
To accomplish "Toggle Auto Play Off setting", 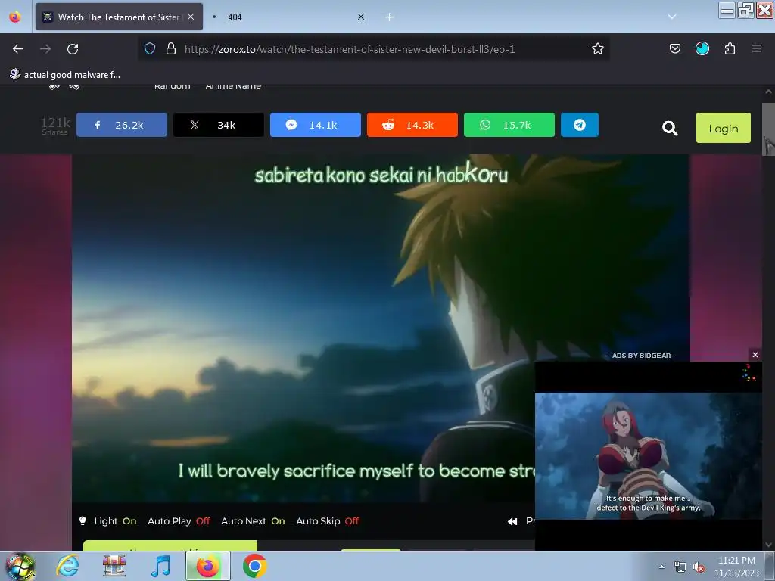I will (179, 521).
